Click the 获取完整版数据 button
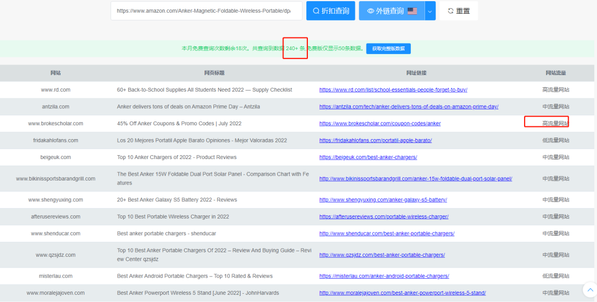 click(x=388, y=49)
